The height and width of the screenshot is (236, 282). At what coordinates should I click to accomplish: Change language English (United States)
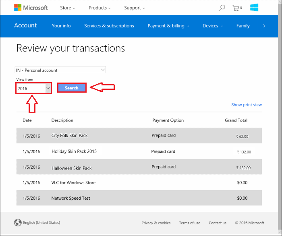[41, 223]
